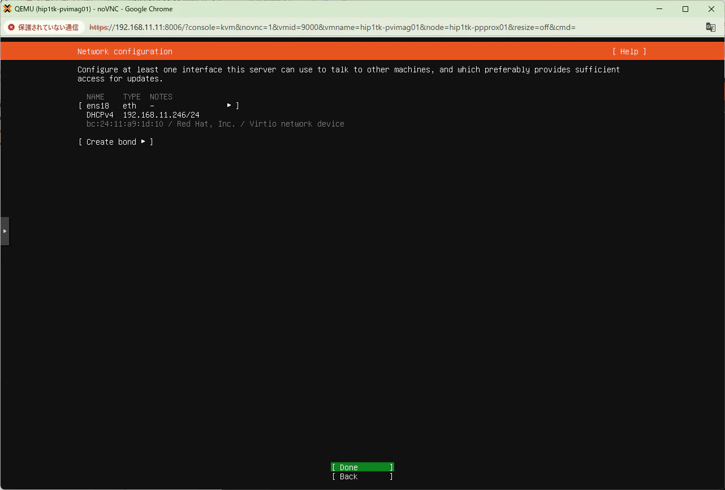Click the NOTES column header
Viewport: 725px width, 490px height.
(161, 97)
